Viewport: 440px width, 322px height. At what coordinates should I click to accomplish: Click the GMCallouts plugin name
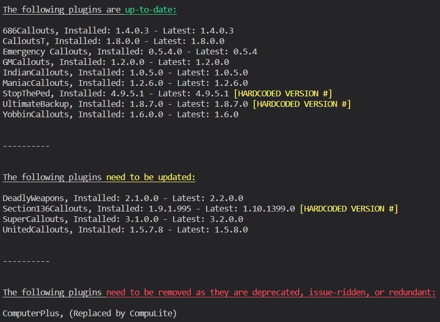(28, 62)
